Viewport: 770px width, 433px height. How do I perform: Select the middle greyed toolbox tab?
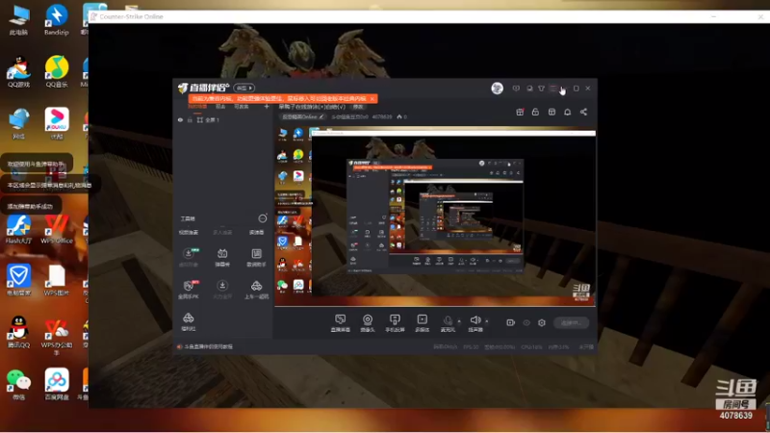pos(222,232)
